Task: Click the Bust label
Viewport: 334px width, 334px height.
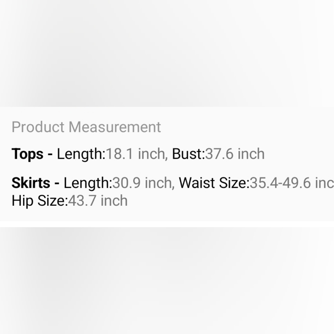Action: (x=188, y=154)
